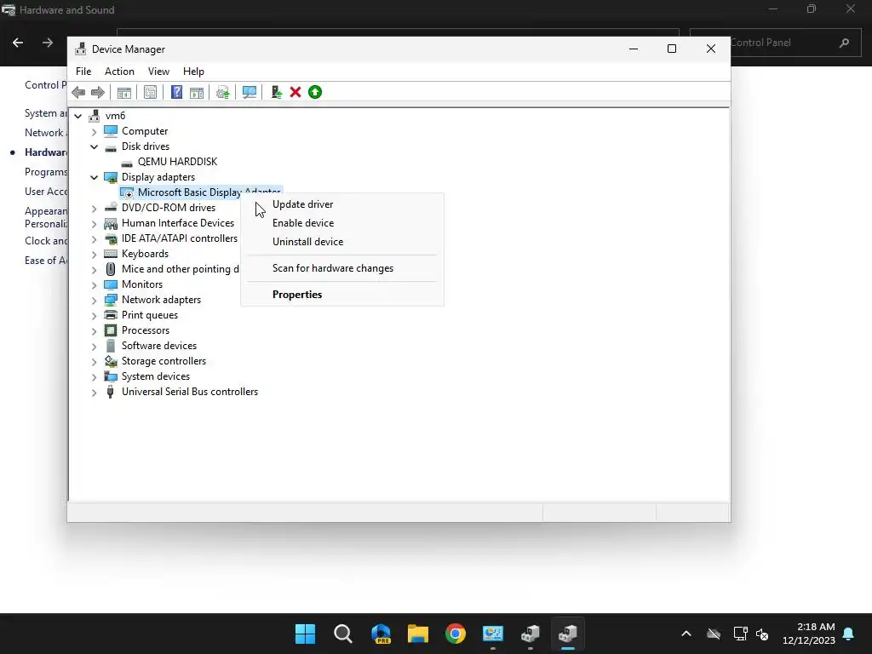Open File Explorer from the taskbar
This screenshot has width=872, height=654.
click(x=417, y=634)
